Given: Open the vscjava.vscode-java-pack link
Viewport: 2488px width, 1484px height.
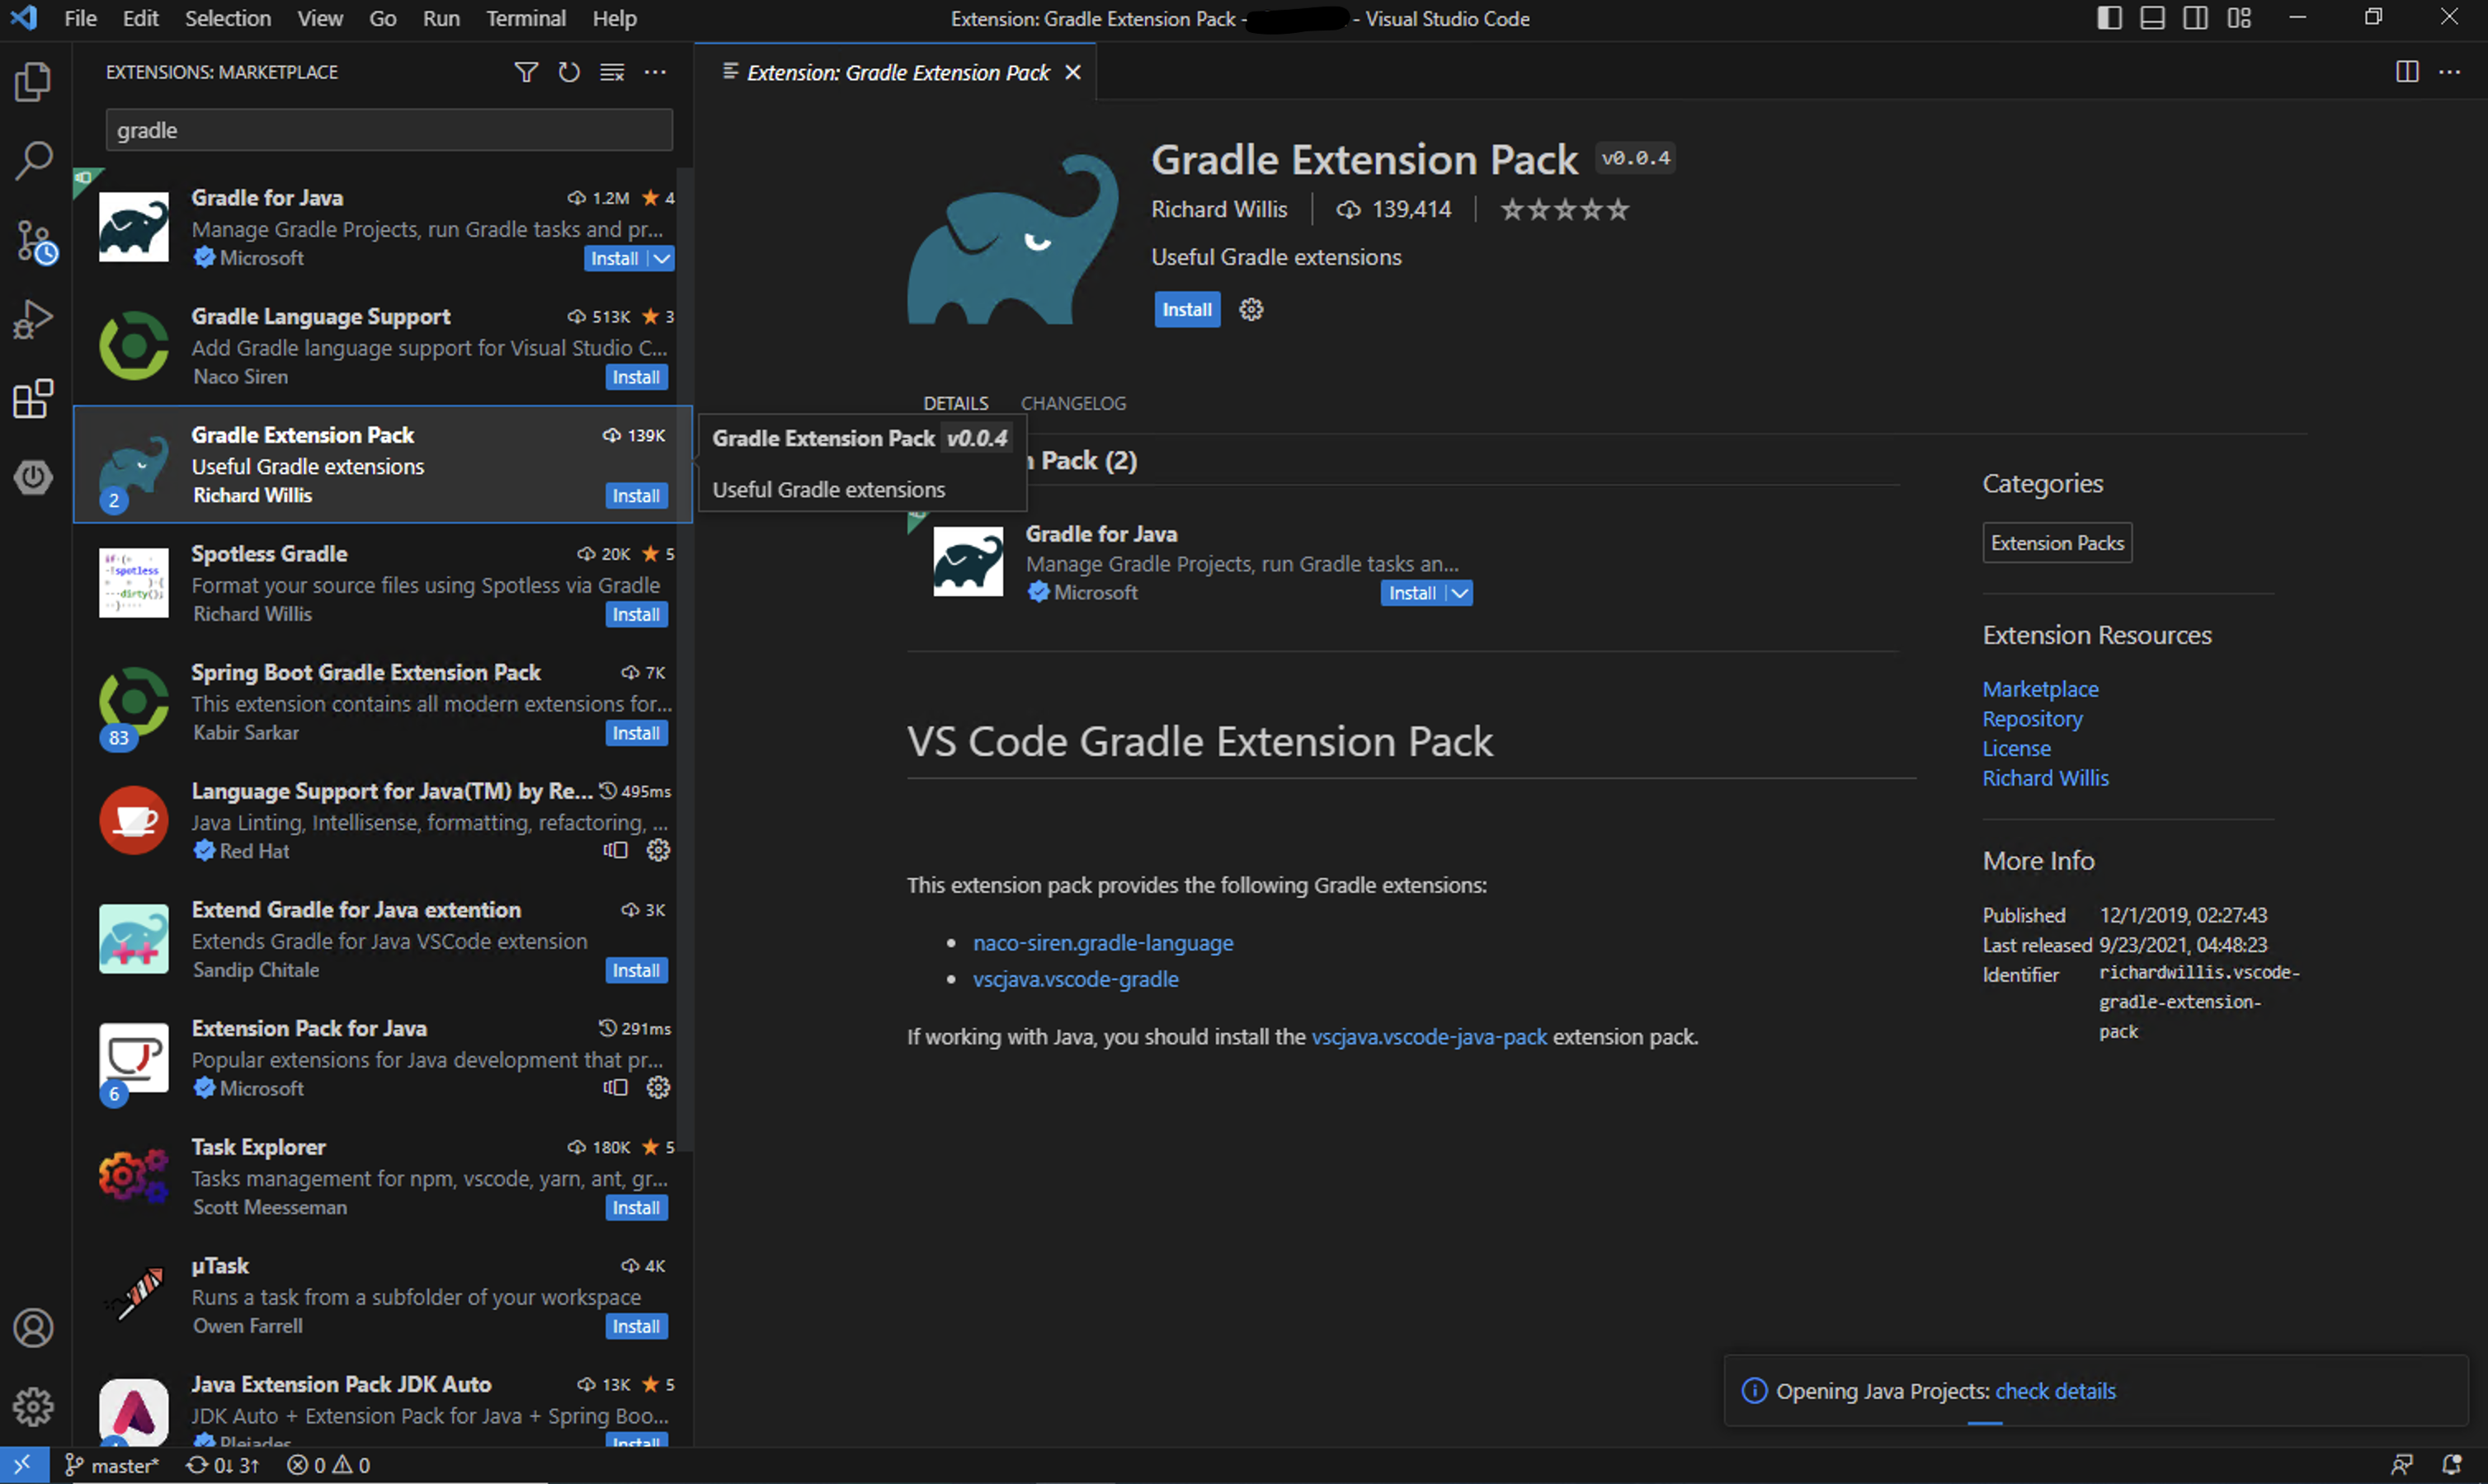Looking at the screenshot, I should (x=1429, y=1036).
